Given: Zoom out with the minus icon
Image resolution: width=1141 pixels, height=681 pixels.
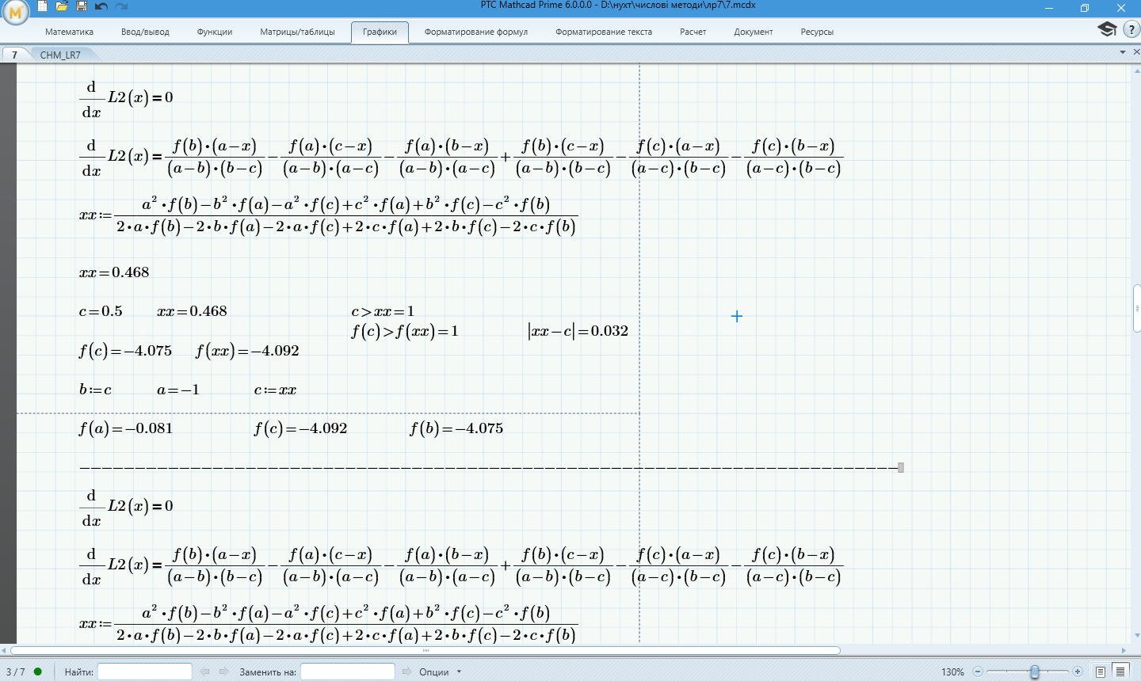Looking at the screenshot, I should point(978,671).
